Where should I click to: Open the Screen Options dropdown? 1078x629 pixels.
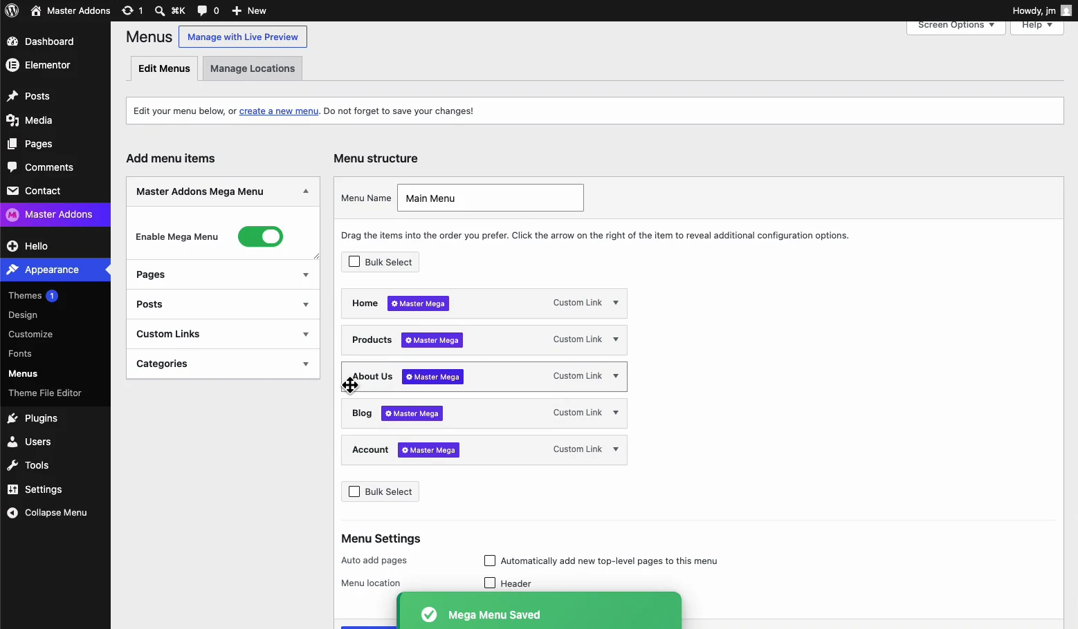[x=956, y=26]
